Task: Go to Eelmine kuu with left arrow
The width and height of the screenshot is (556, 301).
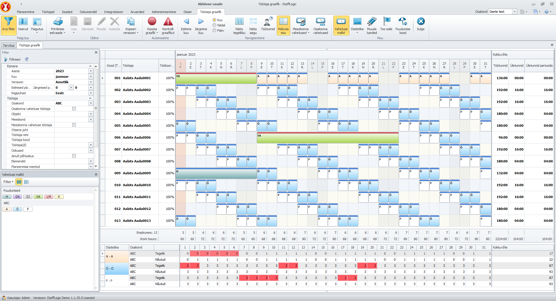Action: click(186, 21)
